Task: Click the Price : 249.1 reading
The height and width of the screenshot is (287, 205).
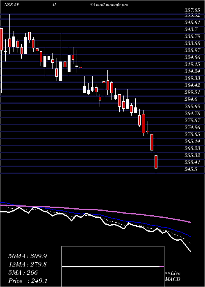Action: [28, 281]
